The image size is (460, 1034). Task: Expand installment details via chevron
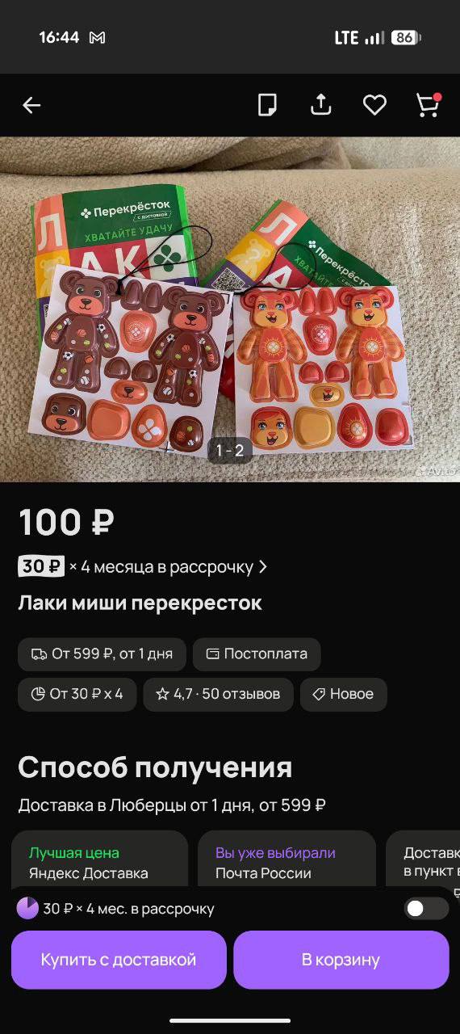262,567
